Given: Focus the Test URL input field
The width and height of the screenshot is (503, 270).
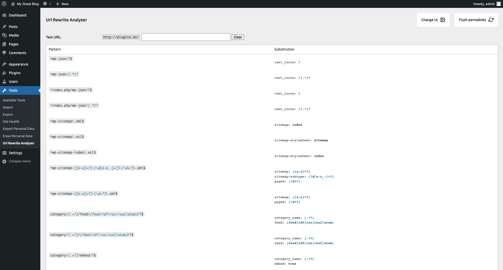Looking at the screenshot, I should (x=186, y=37).
